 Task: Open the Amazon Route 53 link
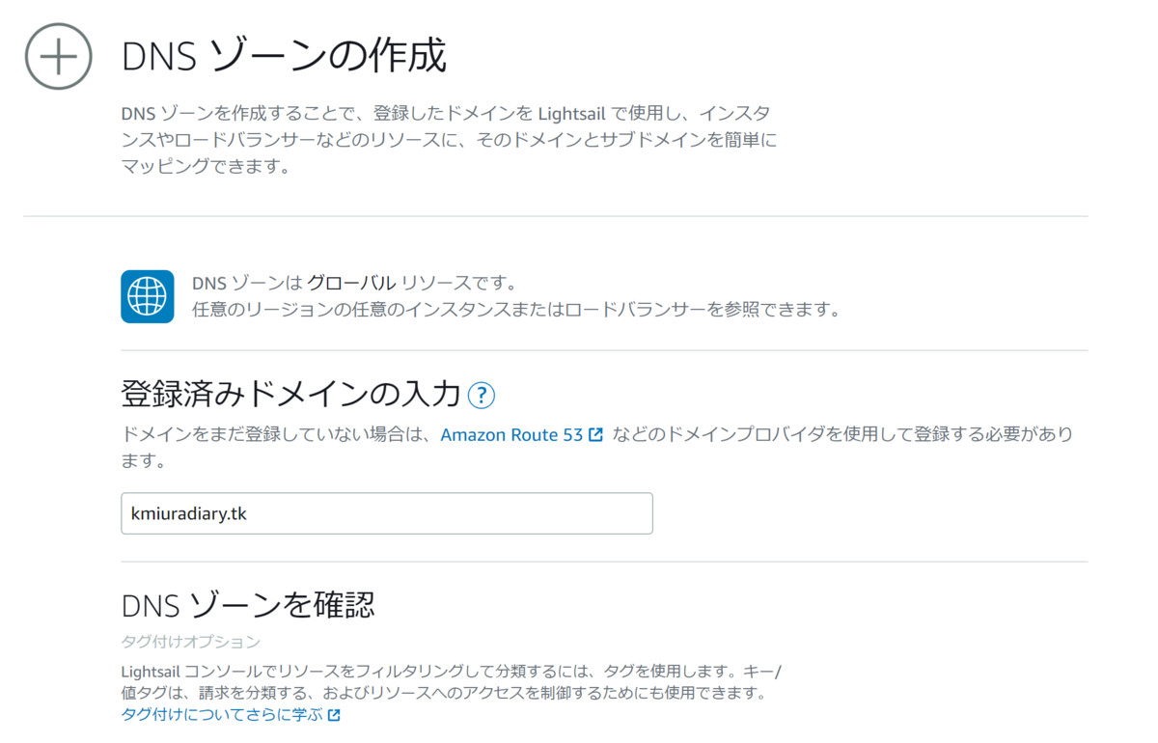click(513, 434)
